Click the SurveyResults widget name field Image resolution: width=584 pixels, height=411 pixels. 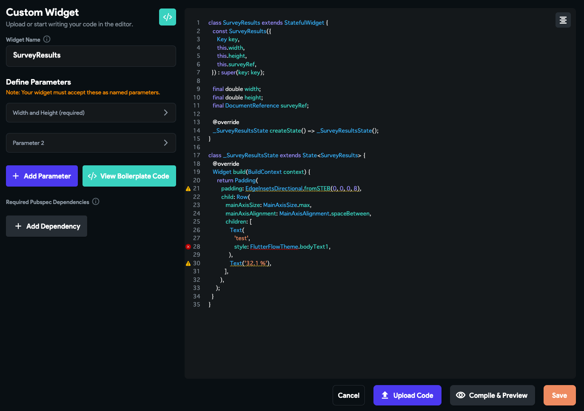[91, 56]
